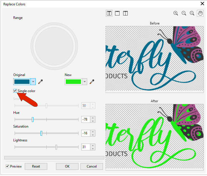Viewport: 207px width, 176px height.
Task: Click the Smoothness field showing 50
Action: (86, 106)
